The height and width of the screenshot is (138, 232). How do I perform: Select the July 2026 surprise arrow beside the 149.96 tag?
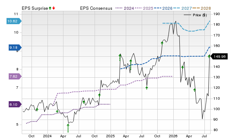pos(209,56)
